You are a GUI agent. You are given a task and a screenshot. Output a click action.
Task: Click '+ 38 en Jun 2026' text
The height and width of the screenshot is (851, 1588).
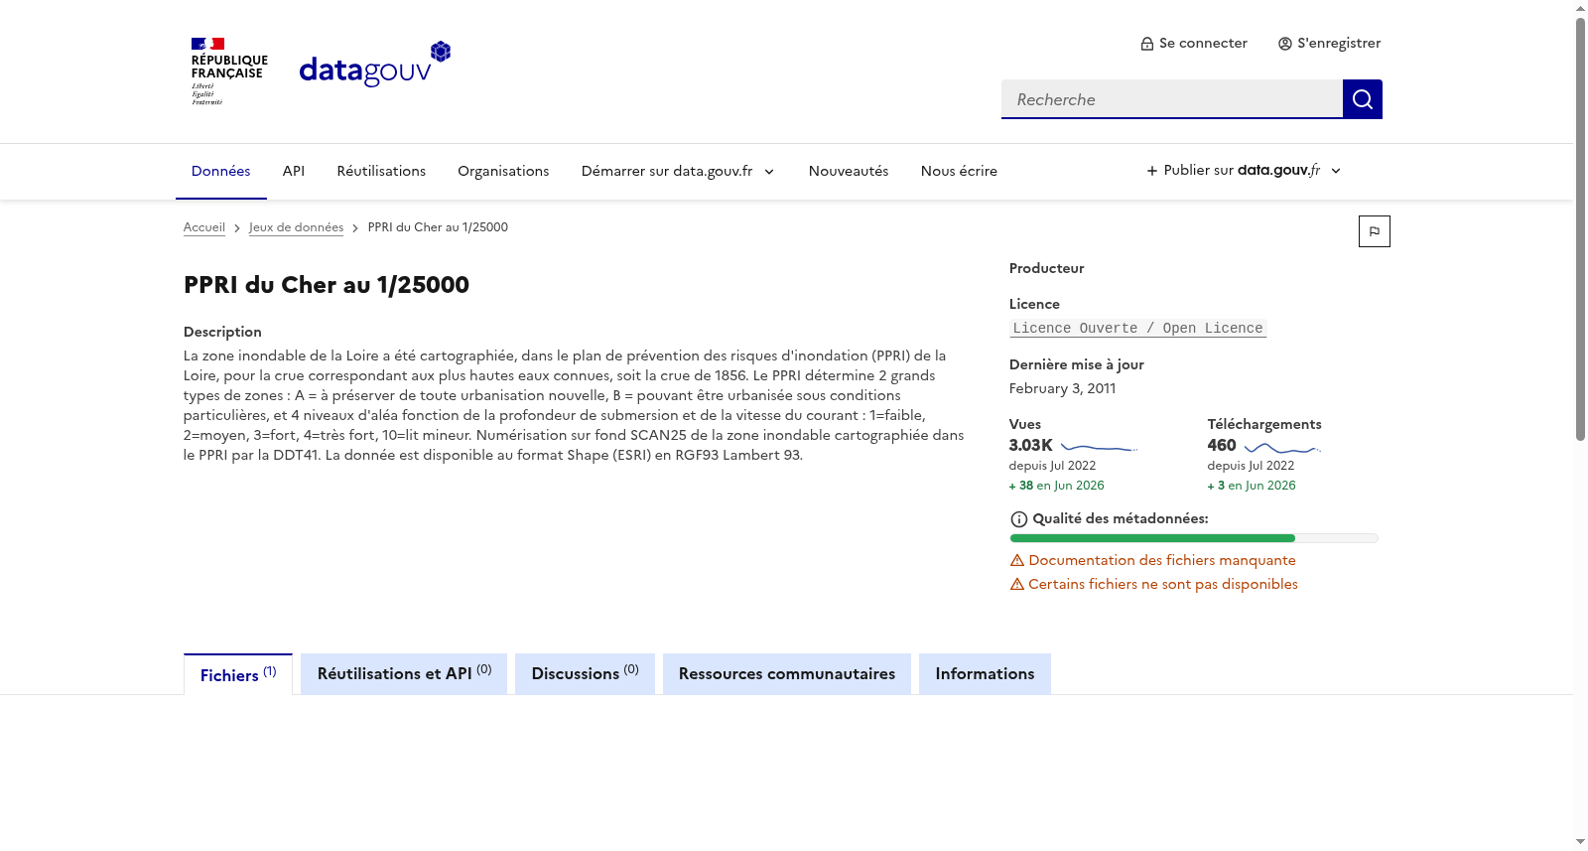coord(1057,486)
